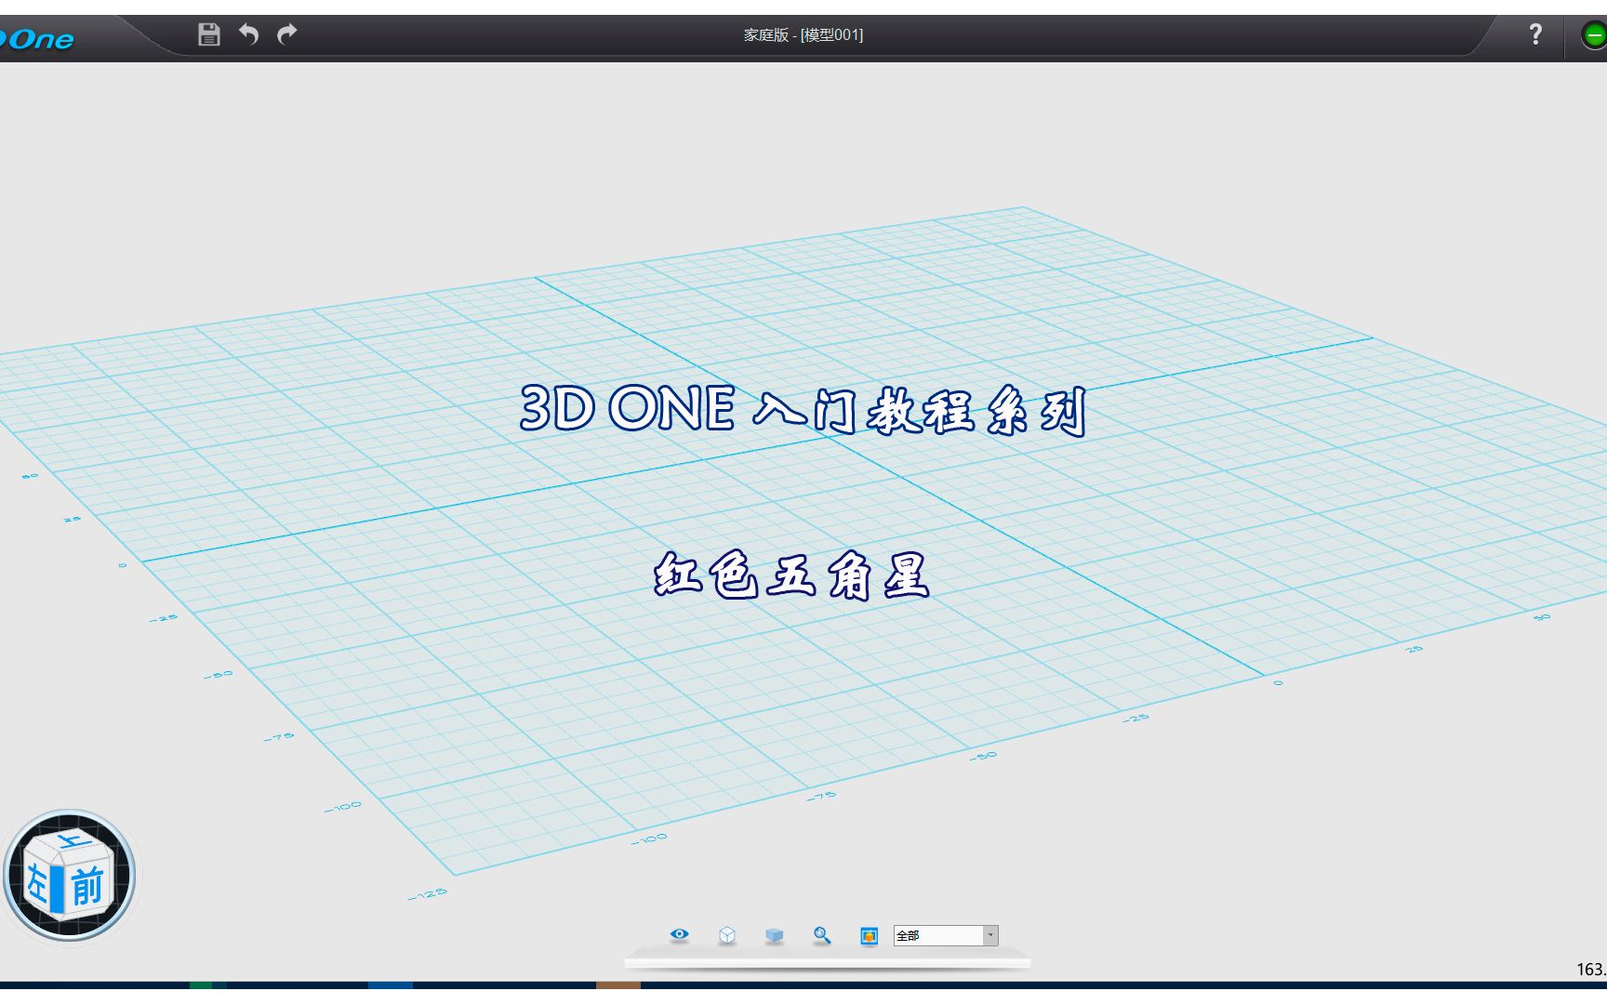
Task: Open the 全部 filter dropdown
Action: click(946, 935)
